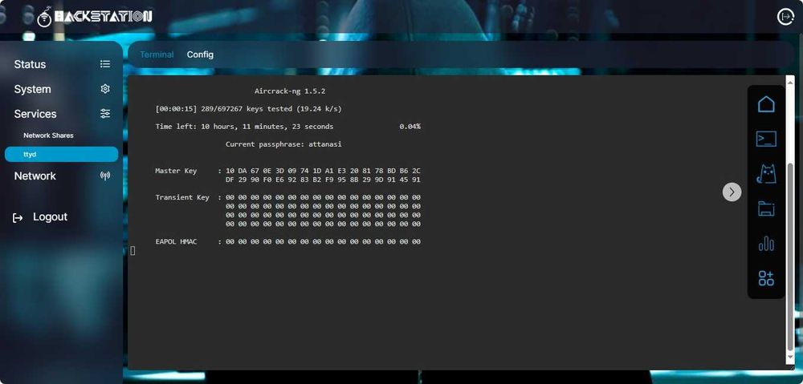Screen dimensions: 803x384
Task: Open the file folder icon in dock
Action: [766, 208]
